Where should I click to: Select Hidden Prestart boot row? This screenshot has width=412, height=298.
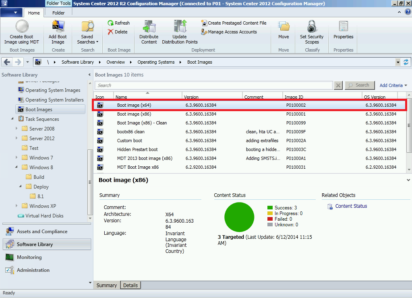pos(250,149)
